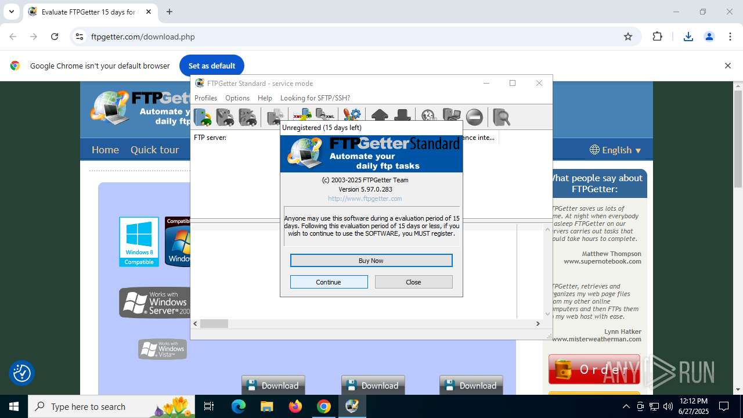Click Looking for SFTP/SSH? menu item
This screenshot has height=418, width=743.
(x=315, y=98)
